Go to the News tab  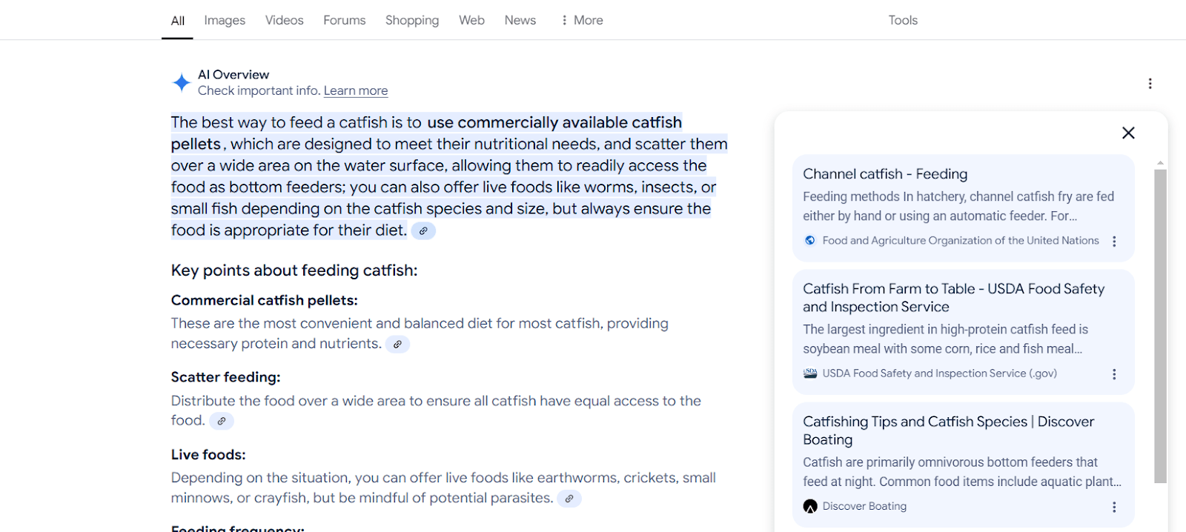click(x=520, y=20)
